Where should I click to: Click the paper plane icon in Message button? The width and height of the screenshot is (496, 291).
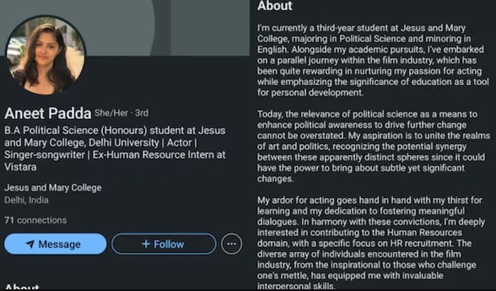[30, 244]
